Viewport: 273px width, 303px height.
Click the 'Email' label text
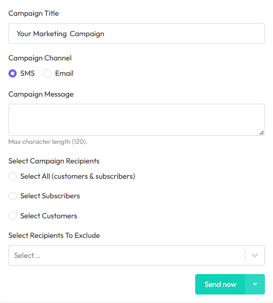pyautogui.click(x=64, y=73)
